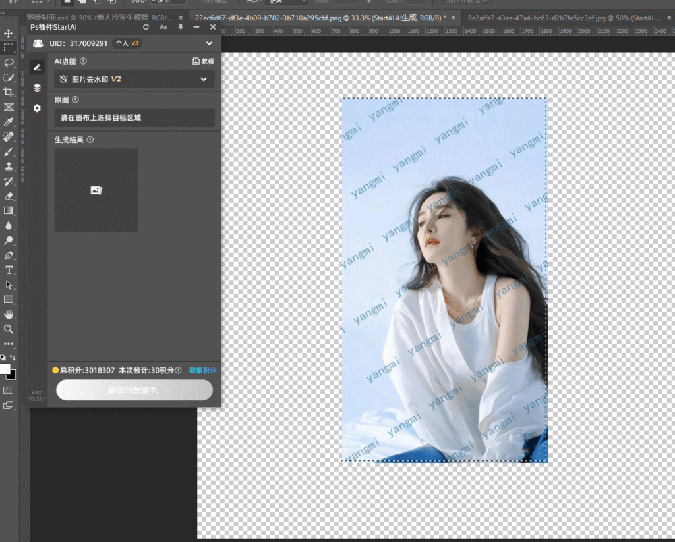Image resolution: width=675 pixels, height=542 pixels.
Task: Pick the Eyedropper tool
Action: tap(9, 122)
